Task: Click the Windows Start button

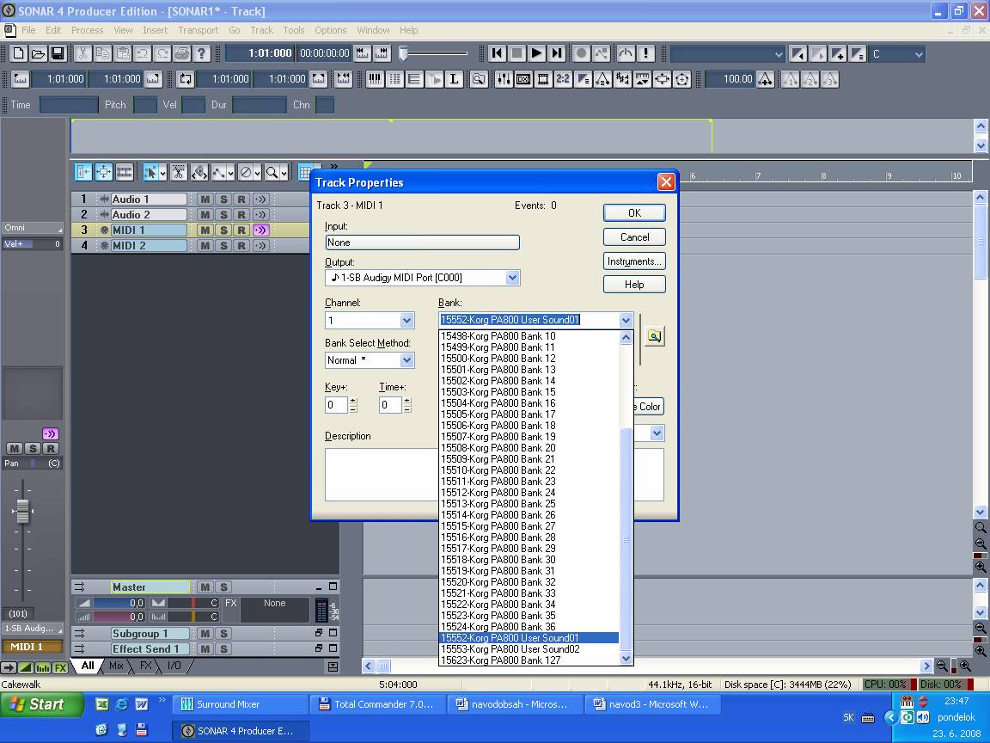Action: 41,703
